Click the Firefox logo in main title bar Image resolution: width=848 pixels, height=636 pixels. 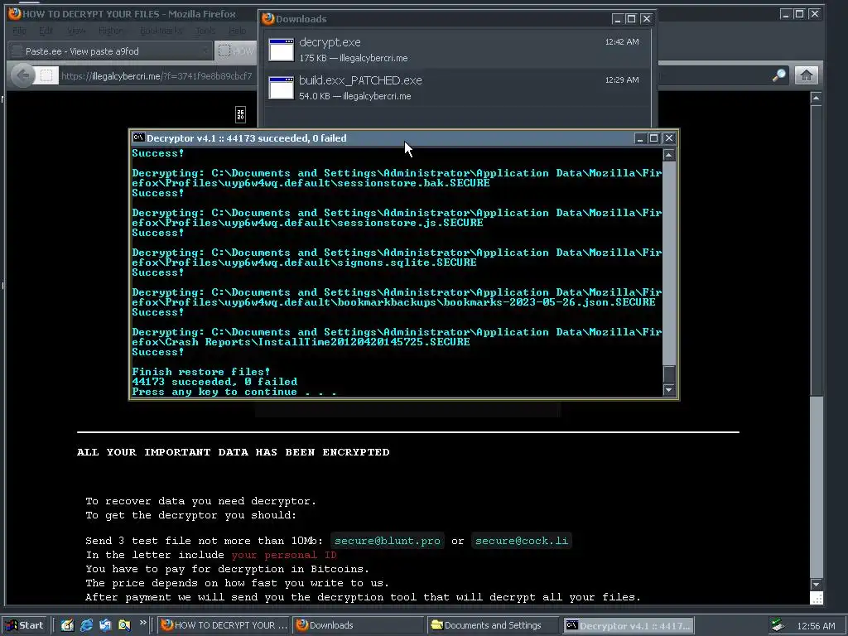coord(15,13)
